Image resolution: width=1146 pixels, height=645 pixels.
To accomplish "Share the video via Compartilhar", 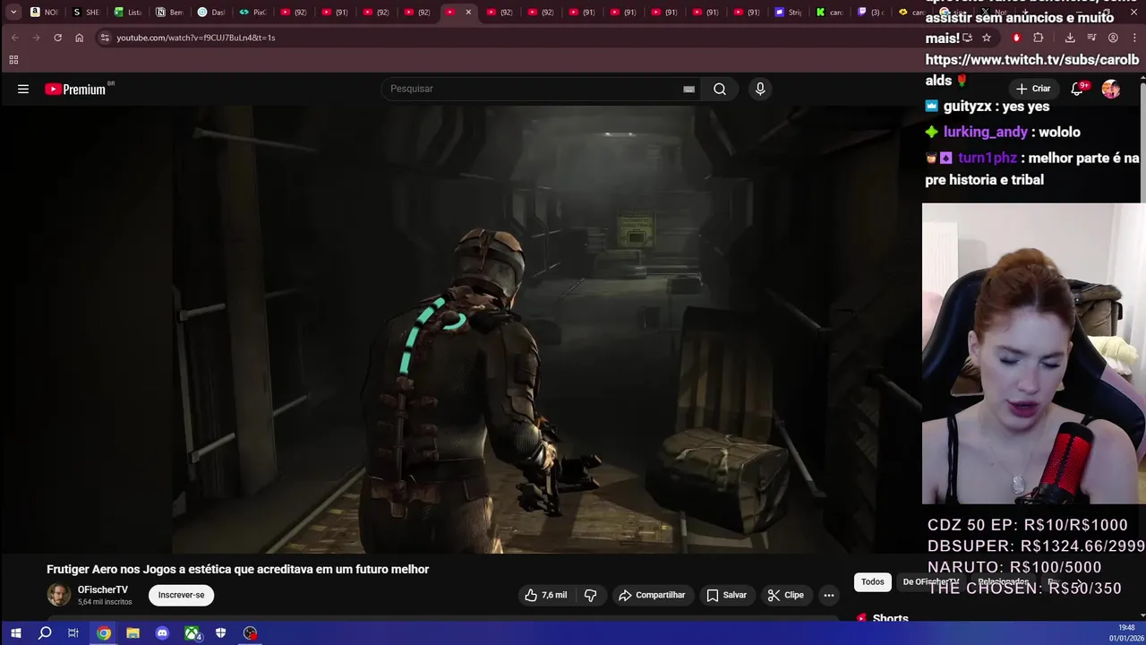I will (652, 595).
